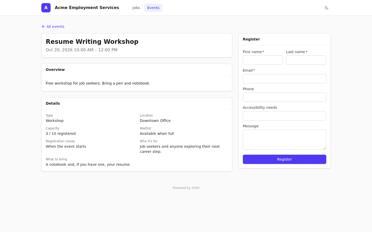Click 'Available when full' waitlist value
Viewport: 372px width, 232px height.
(157, 134)
